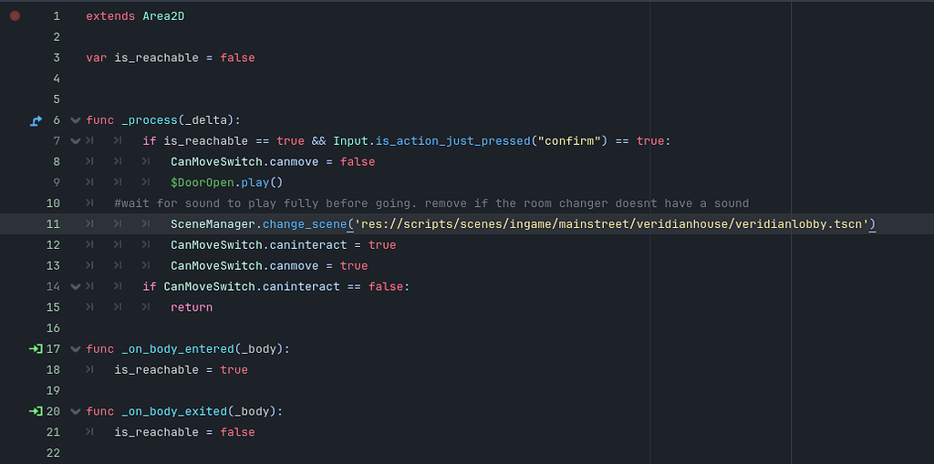Fold the _on_body_exited function
Viewport: 934px width, 464px height.
coord(75,411)
